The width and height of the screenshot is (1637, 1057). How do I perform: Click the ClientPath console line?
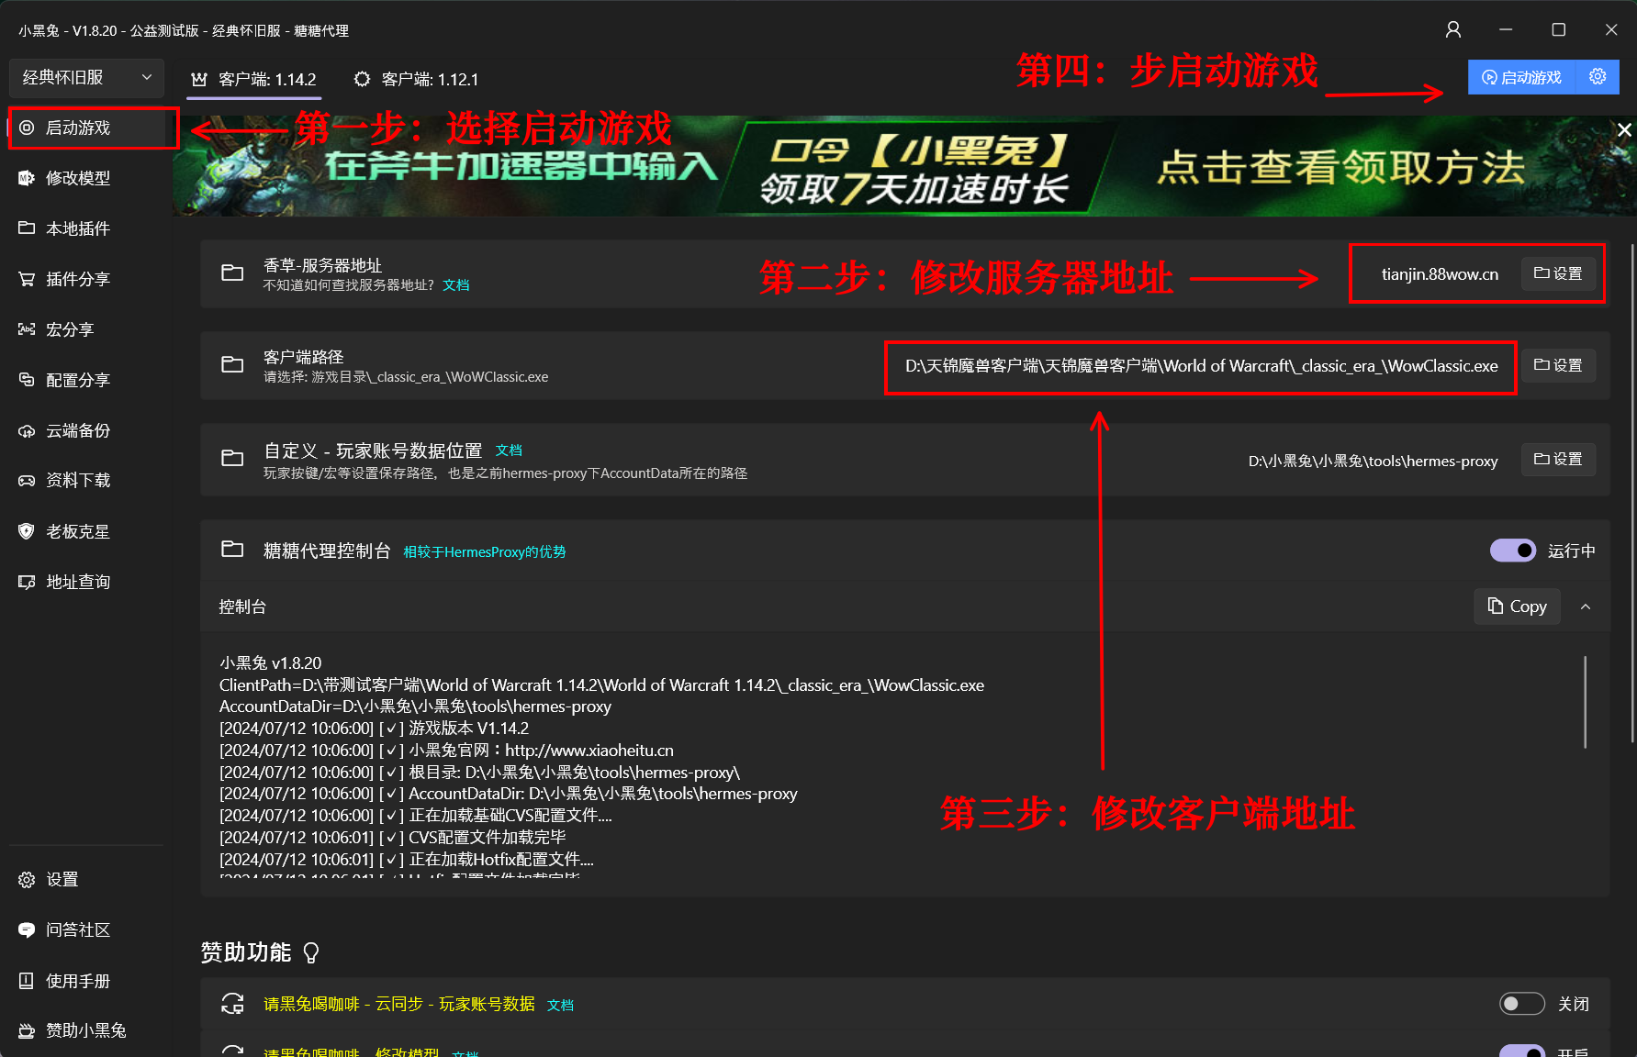(x=601, y=685)
